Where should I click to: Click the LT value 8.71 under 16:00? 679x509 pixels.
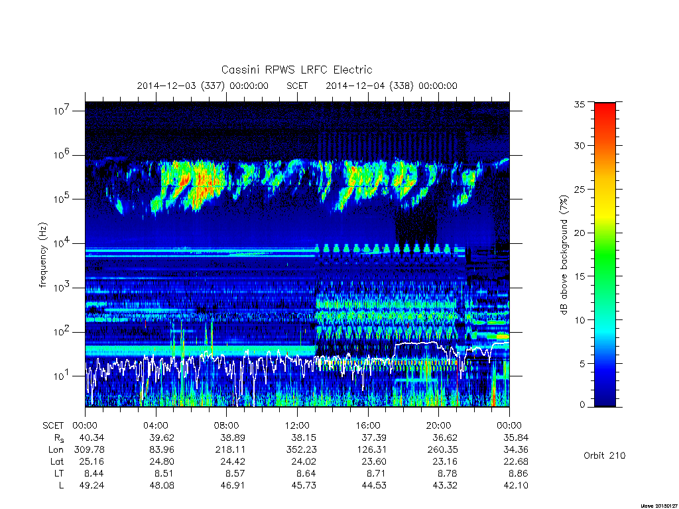(374, 473)
